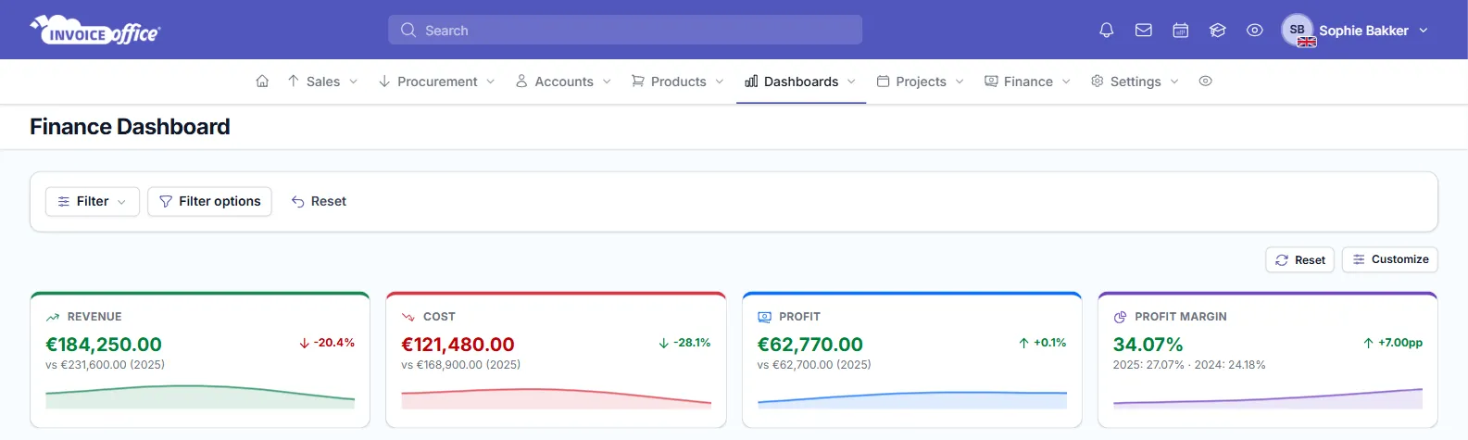Open the Projects menu
Screen dimensions: 1468x440
click(920, 82)
